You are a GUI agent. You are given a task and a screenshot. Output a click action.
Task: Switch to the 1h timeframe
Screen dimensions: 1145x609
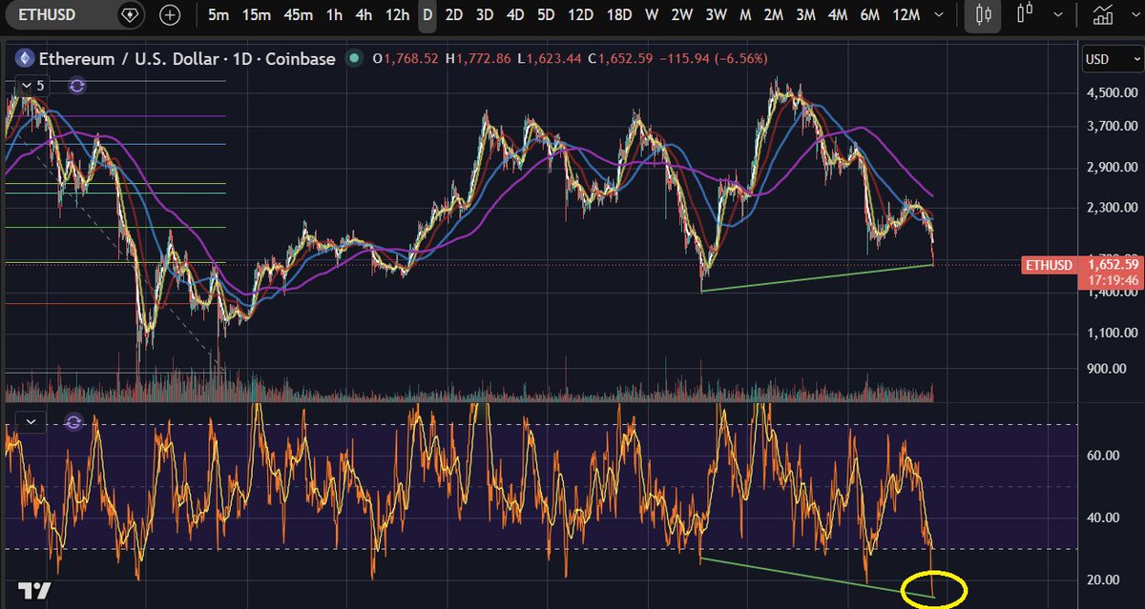[334, 15]
